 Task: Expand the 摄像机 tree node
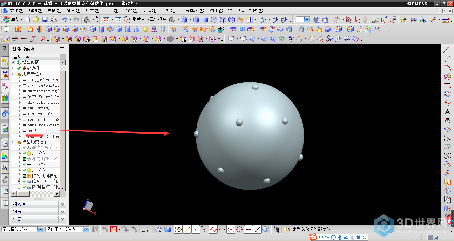pos(14,68)
